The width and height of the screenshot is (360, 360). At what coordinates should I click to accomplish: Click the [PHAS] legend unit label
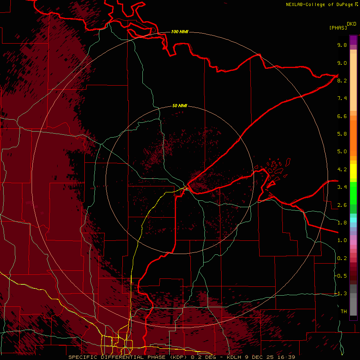point(338,28)
